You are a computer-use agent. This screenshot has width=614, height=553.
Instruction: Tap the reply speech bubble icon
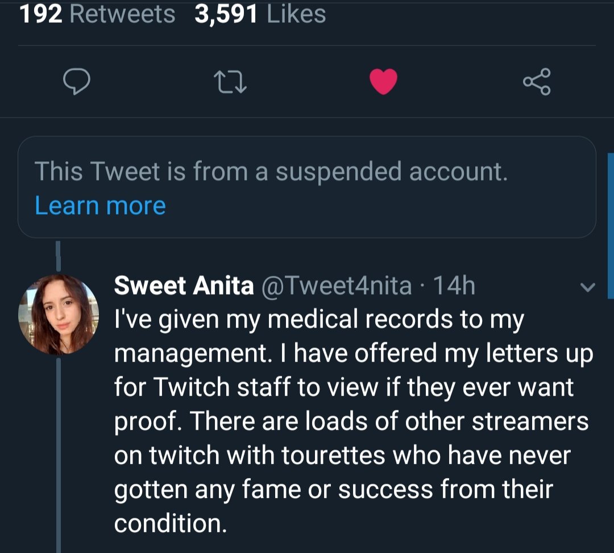point(76,82)
